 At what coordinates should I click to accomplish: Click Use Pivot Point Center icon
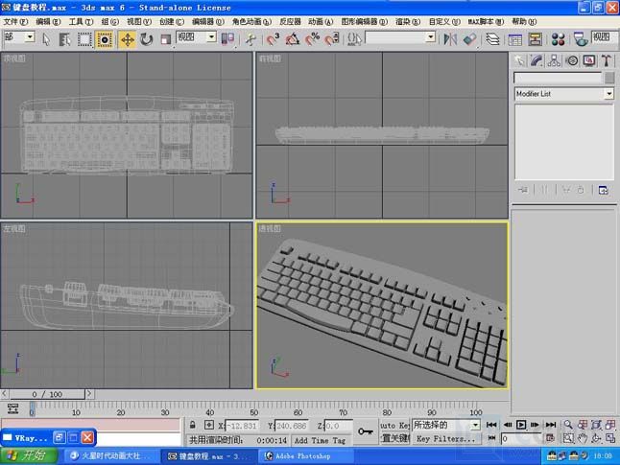(227, 39)
